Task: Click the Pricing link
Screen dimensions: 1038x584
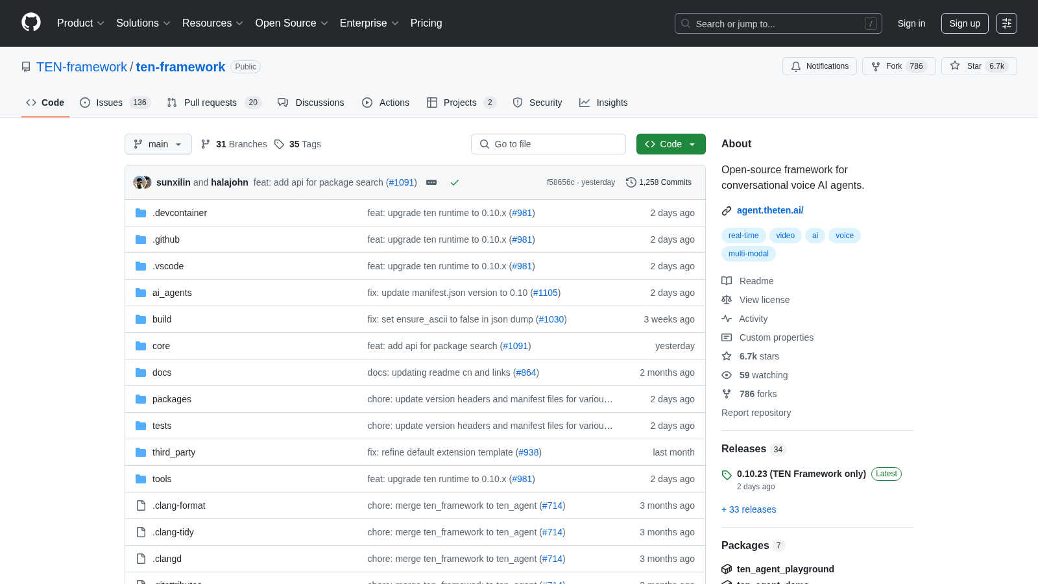Action: tap(426, 23)
